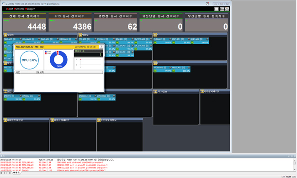
Task: Click the printer icon in the top toolbar
Action: pyautogui.click(x=227, y=9)
